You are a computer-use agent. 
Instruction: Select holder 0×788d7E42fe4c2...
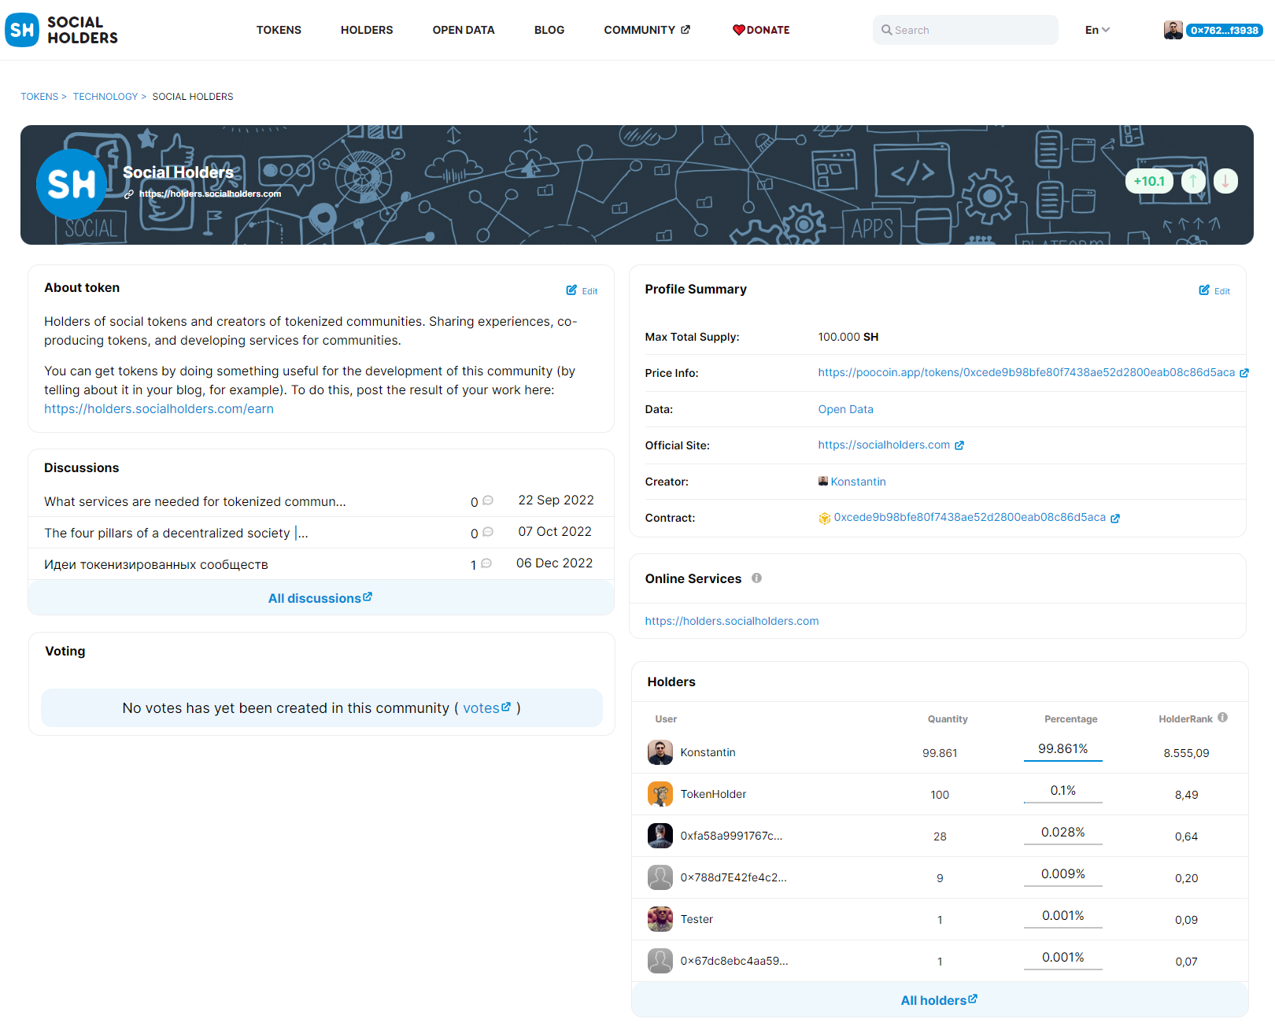click(734, 877)
